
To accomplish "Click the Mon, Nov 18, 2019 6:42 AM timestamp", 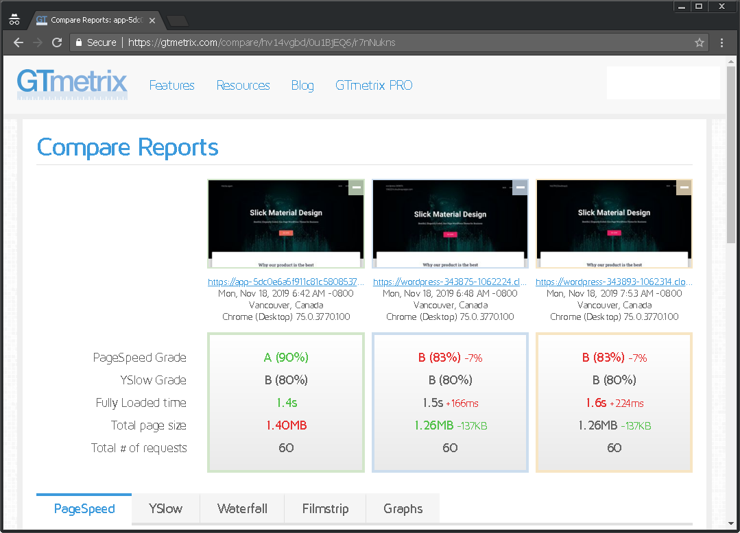I will click(x=285, y=293).
